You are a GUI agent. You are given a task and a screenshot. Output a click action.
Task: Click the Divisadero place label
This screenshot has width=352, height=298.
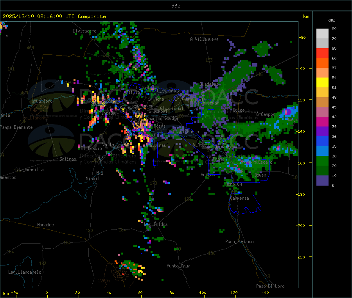(84, 31)
